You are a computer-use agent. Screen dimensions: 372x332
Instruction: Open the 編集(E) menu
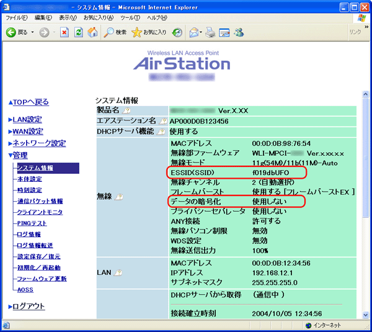point(43,18)
